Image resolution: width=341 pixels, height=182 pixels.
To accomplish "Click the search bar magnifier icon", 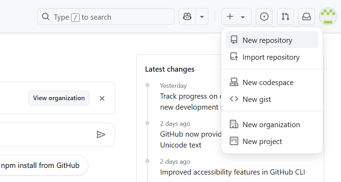I will [x=46, y=17].
